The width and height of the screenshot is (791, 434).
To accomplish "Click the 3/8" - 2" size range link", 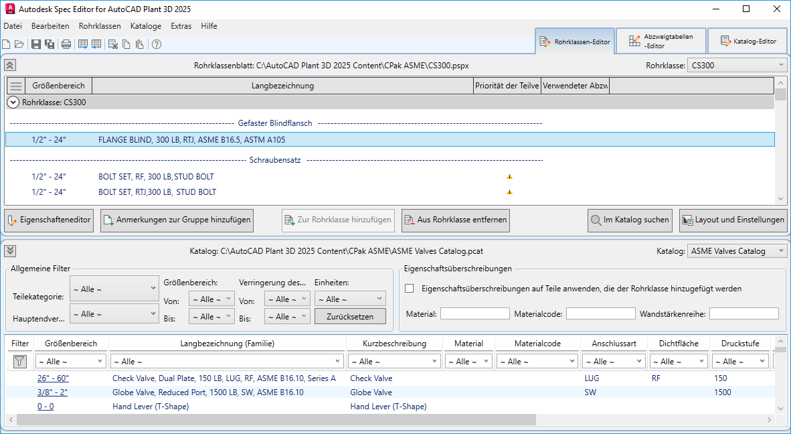I will click(x=52, y=392).
